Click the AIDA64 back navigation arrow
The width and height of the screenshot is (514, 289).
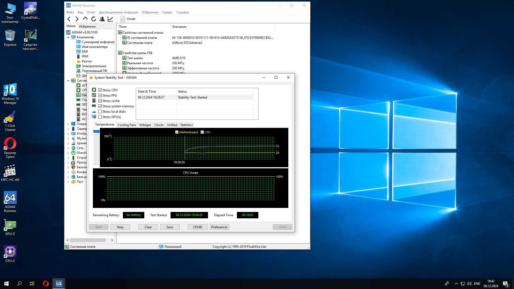pyautogui.click(x=69, y=19)
